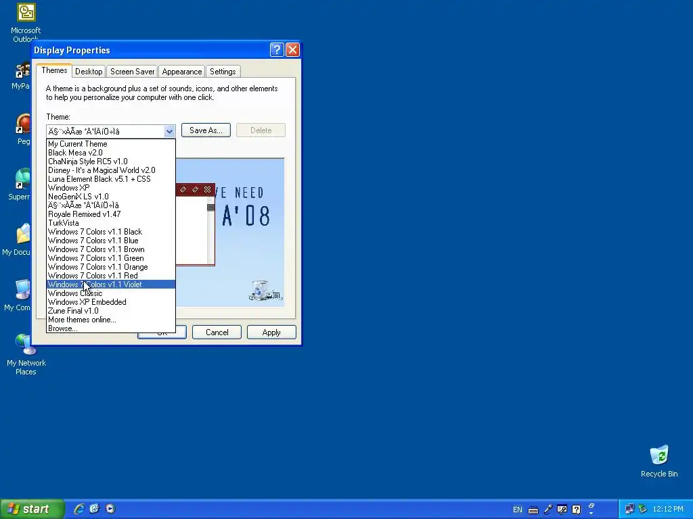Click the Safely Remove Hardware tray icon
This screenshot has height=519, width=693.
[x=643, y=509]
